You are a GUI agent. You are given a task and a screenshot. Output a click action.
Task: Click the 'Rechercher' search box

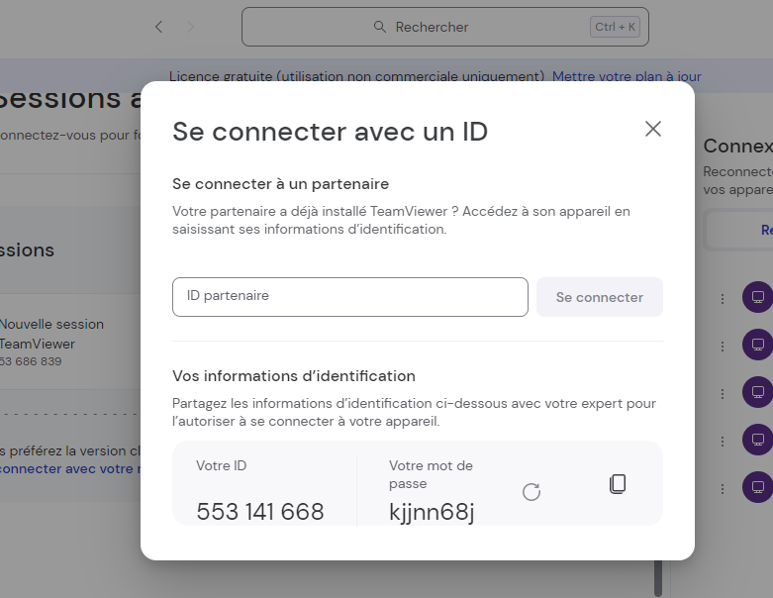(x=445, y=27)
